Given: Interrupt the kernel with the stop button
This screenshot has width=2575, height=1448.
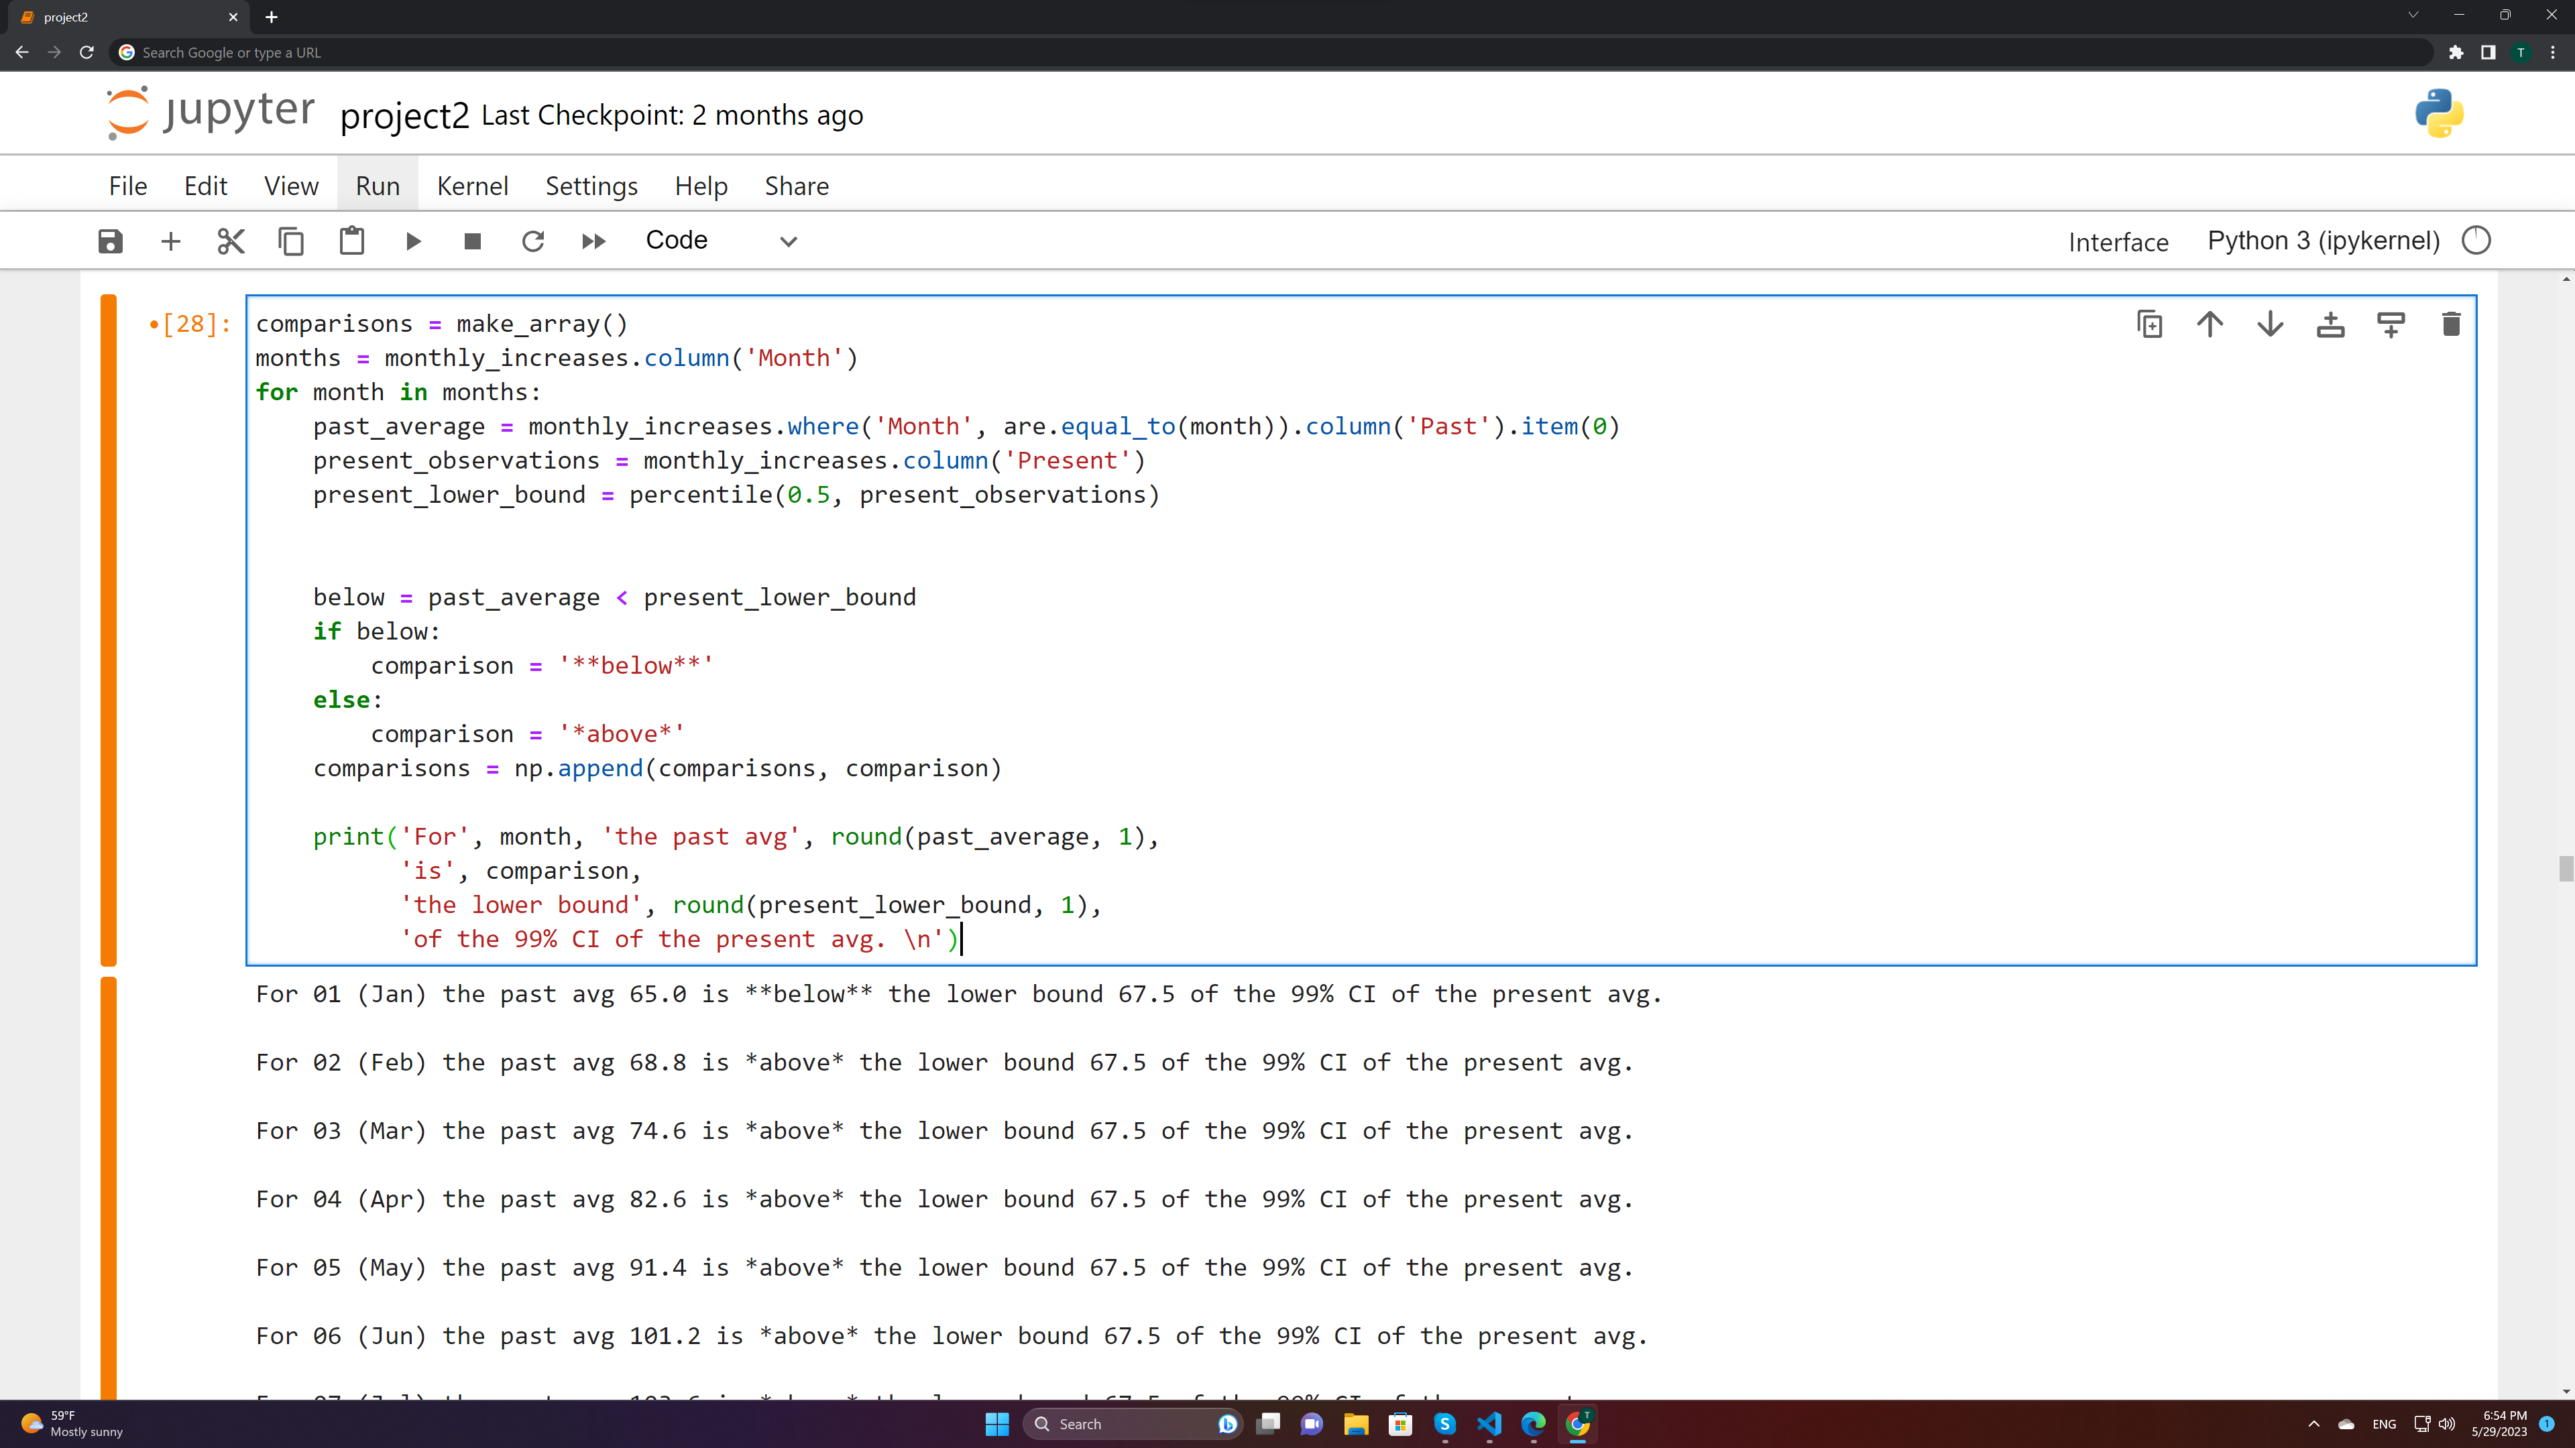Looking at the screenshot, I should coord(473,241).
